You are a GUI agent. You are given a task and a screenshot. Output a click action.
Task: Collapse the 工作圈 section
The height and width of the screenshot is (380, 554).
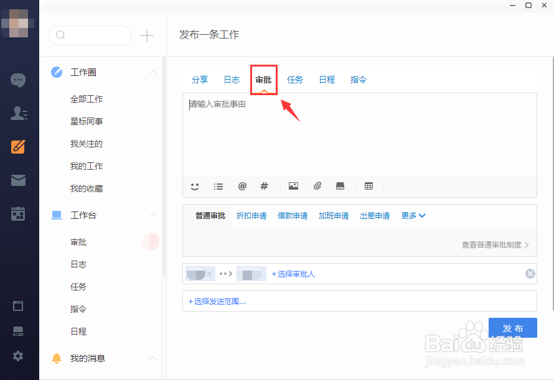click(153, 72)
